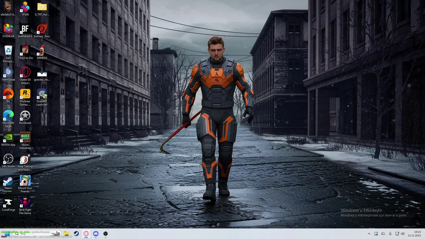Click the microphone tray icon
This screenshot has height=239, width=425.
click(x=390, y=234)
